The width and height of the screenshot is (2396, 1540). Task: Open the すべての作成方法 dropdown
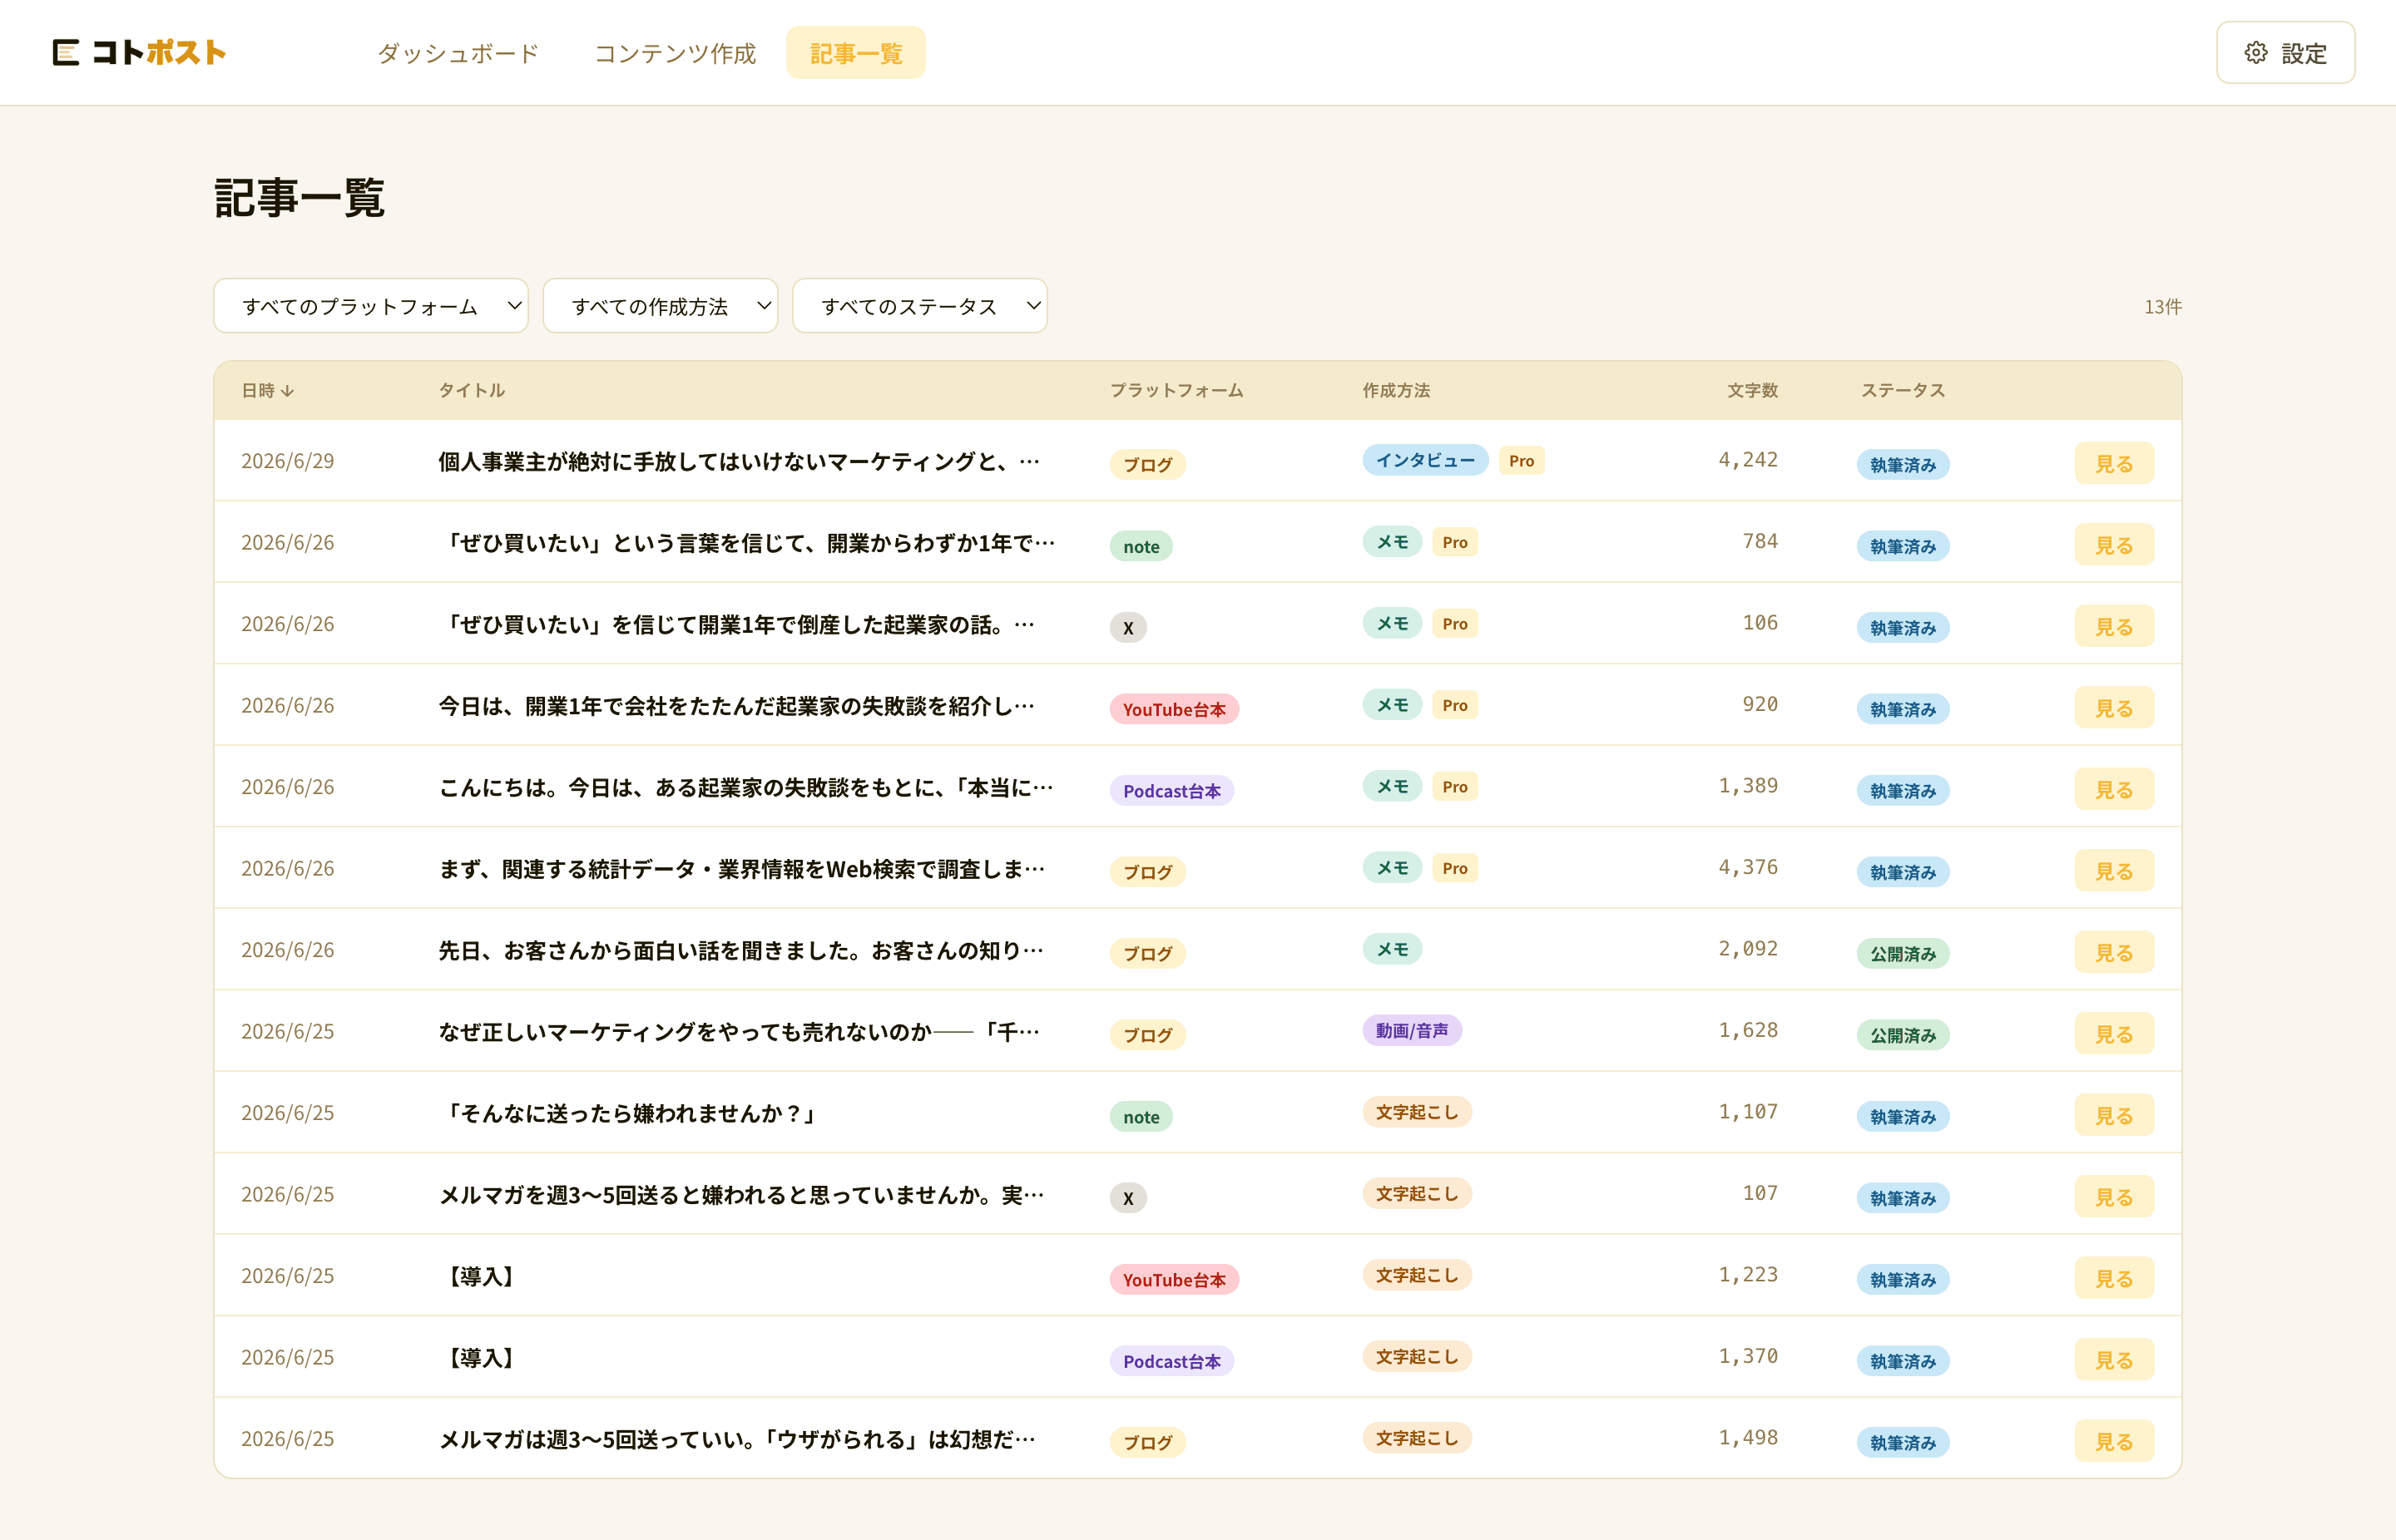661,306
